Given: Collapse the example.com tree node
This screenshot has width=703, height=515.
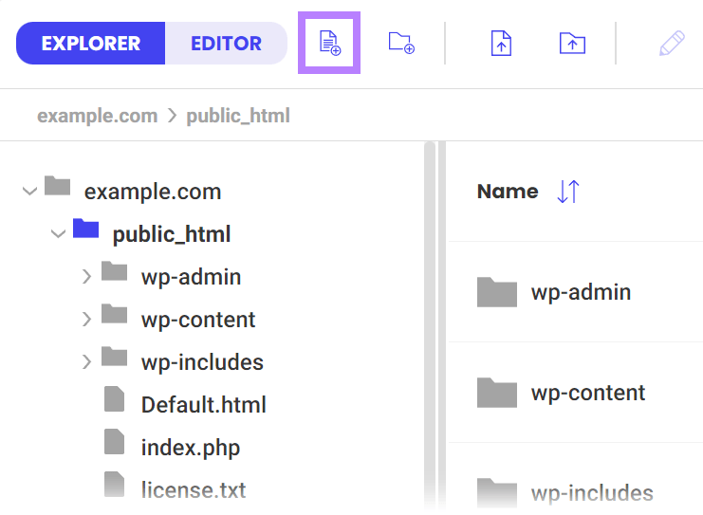Looking at the screenshot, I should [x=28, y=192].
